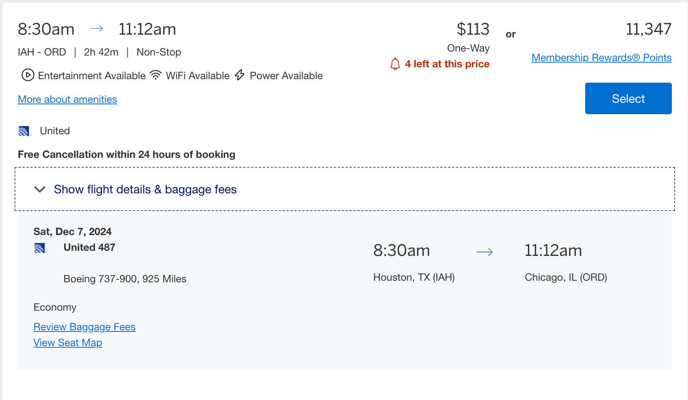Open View Seat Map link
Screen dimensions: 688x400
coord(68,343)
